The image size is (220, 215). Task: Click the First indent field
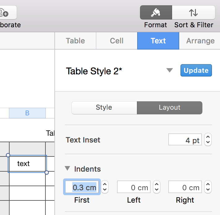[x=82, y=187]
